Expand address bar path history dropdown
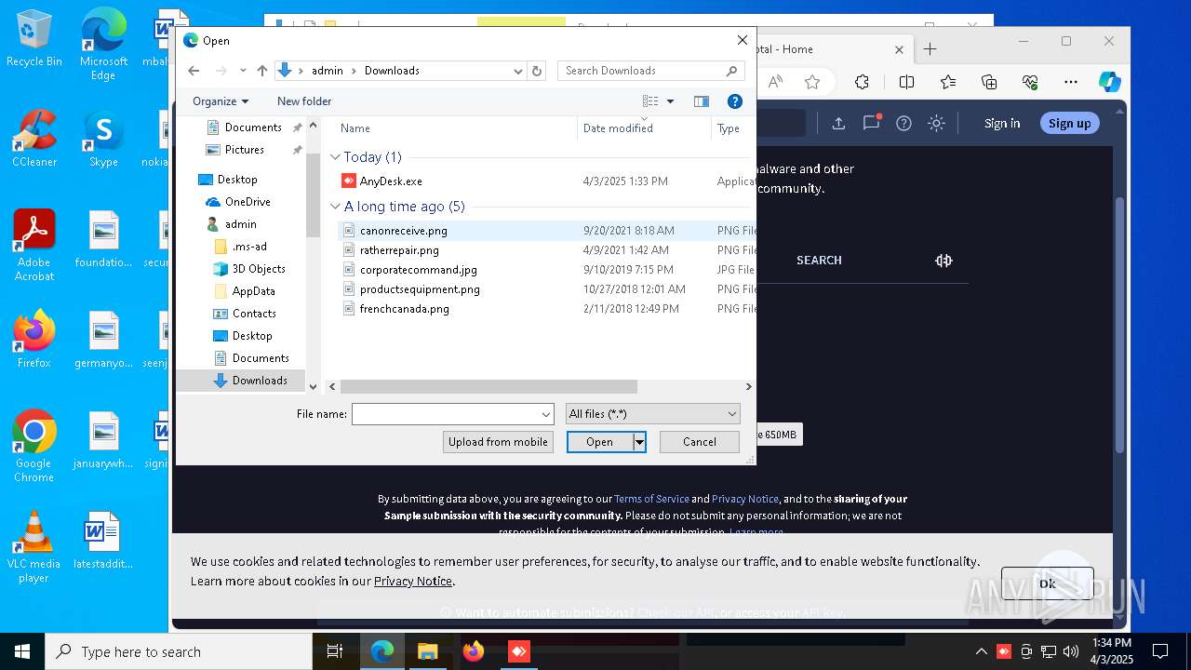The width and height of the screenshot is (1191, 670). tap(518, 71)
